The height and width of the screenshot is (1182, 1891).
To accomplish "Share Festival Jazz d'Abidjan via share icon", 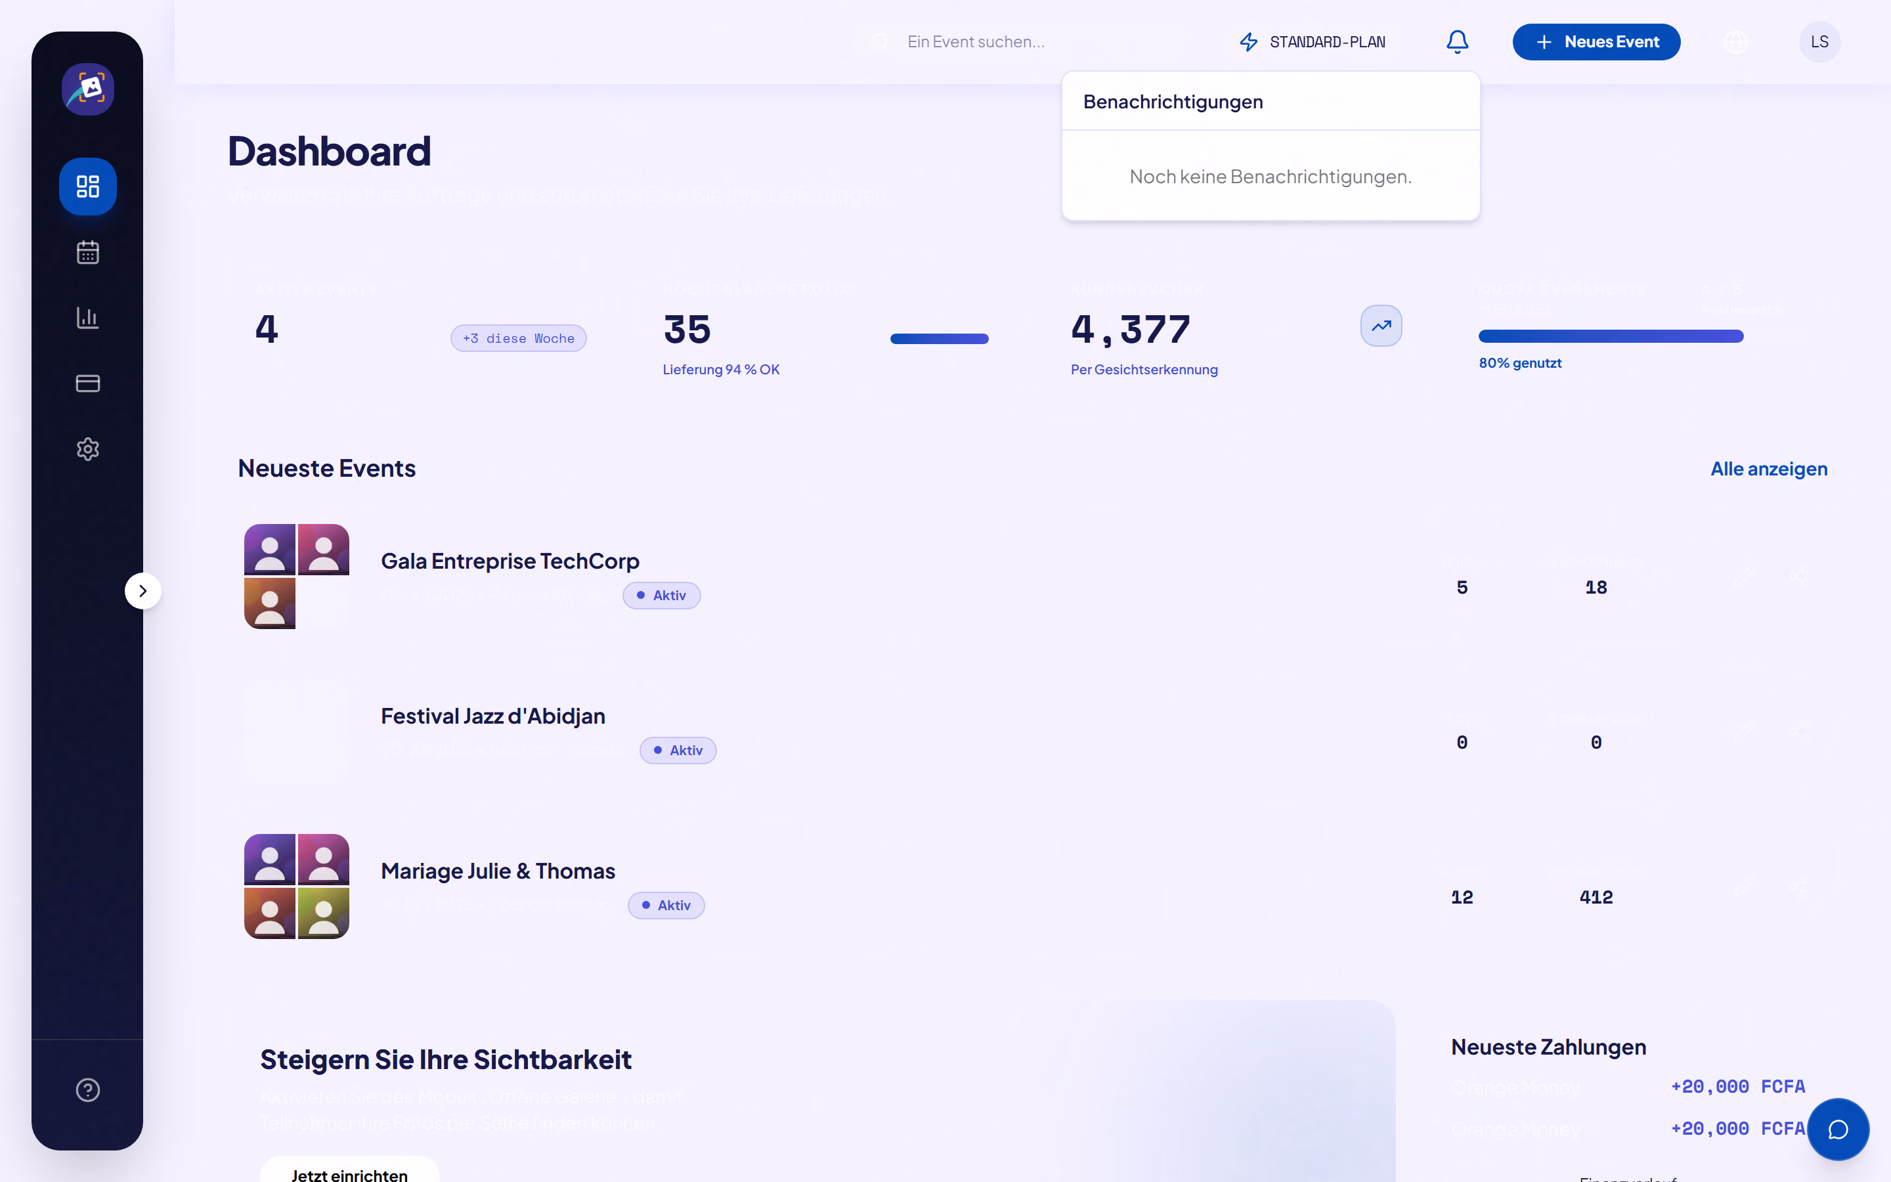I will coord(1798,732).
